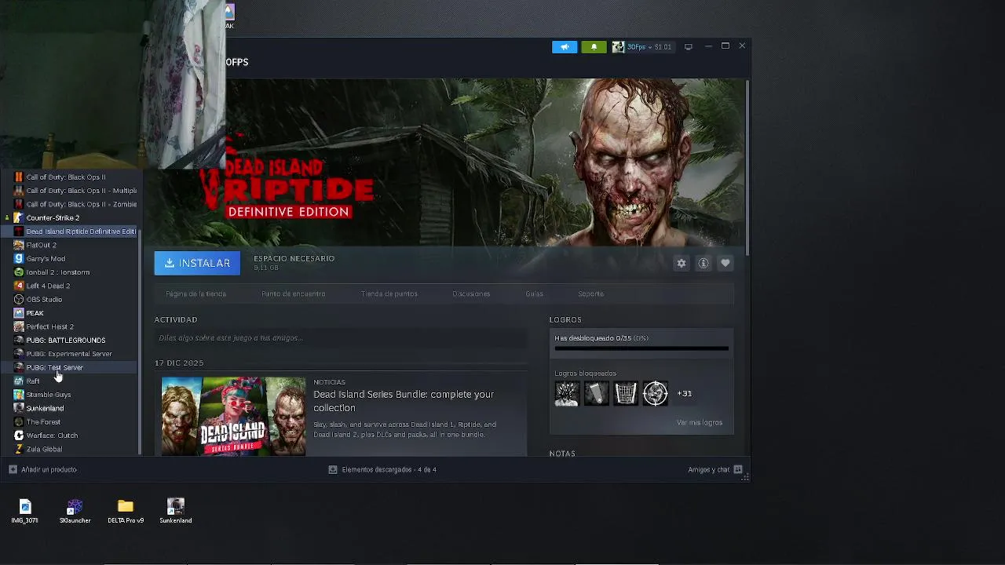Select Call of Duty: Black Ops II - Multiplayer entry
Image resolution: width=1005 pixels, height=565 pixels.
82,191
